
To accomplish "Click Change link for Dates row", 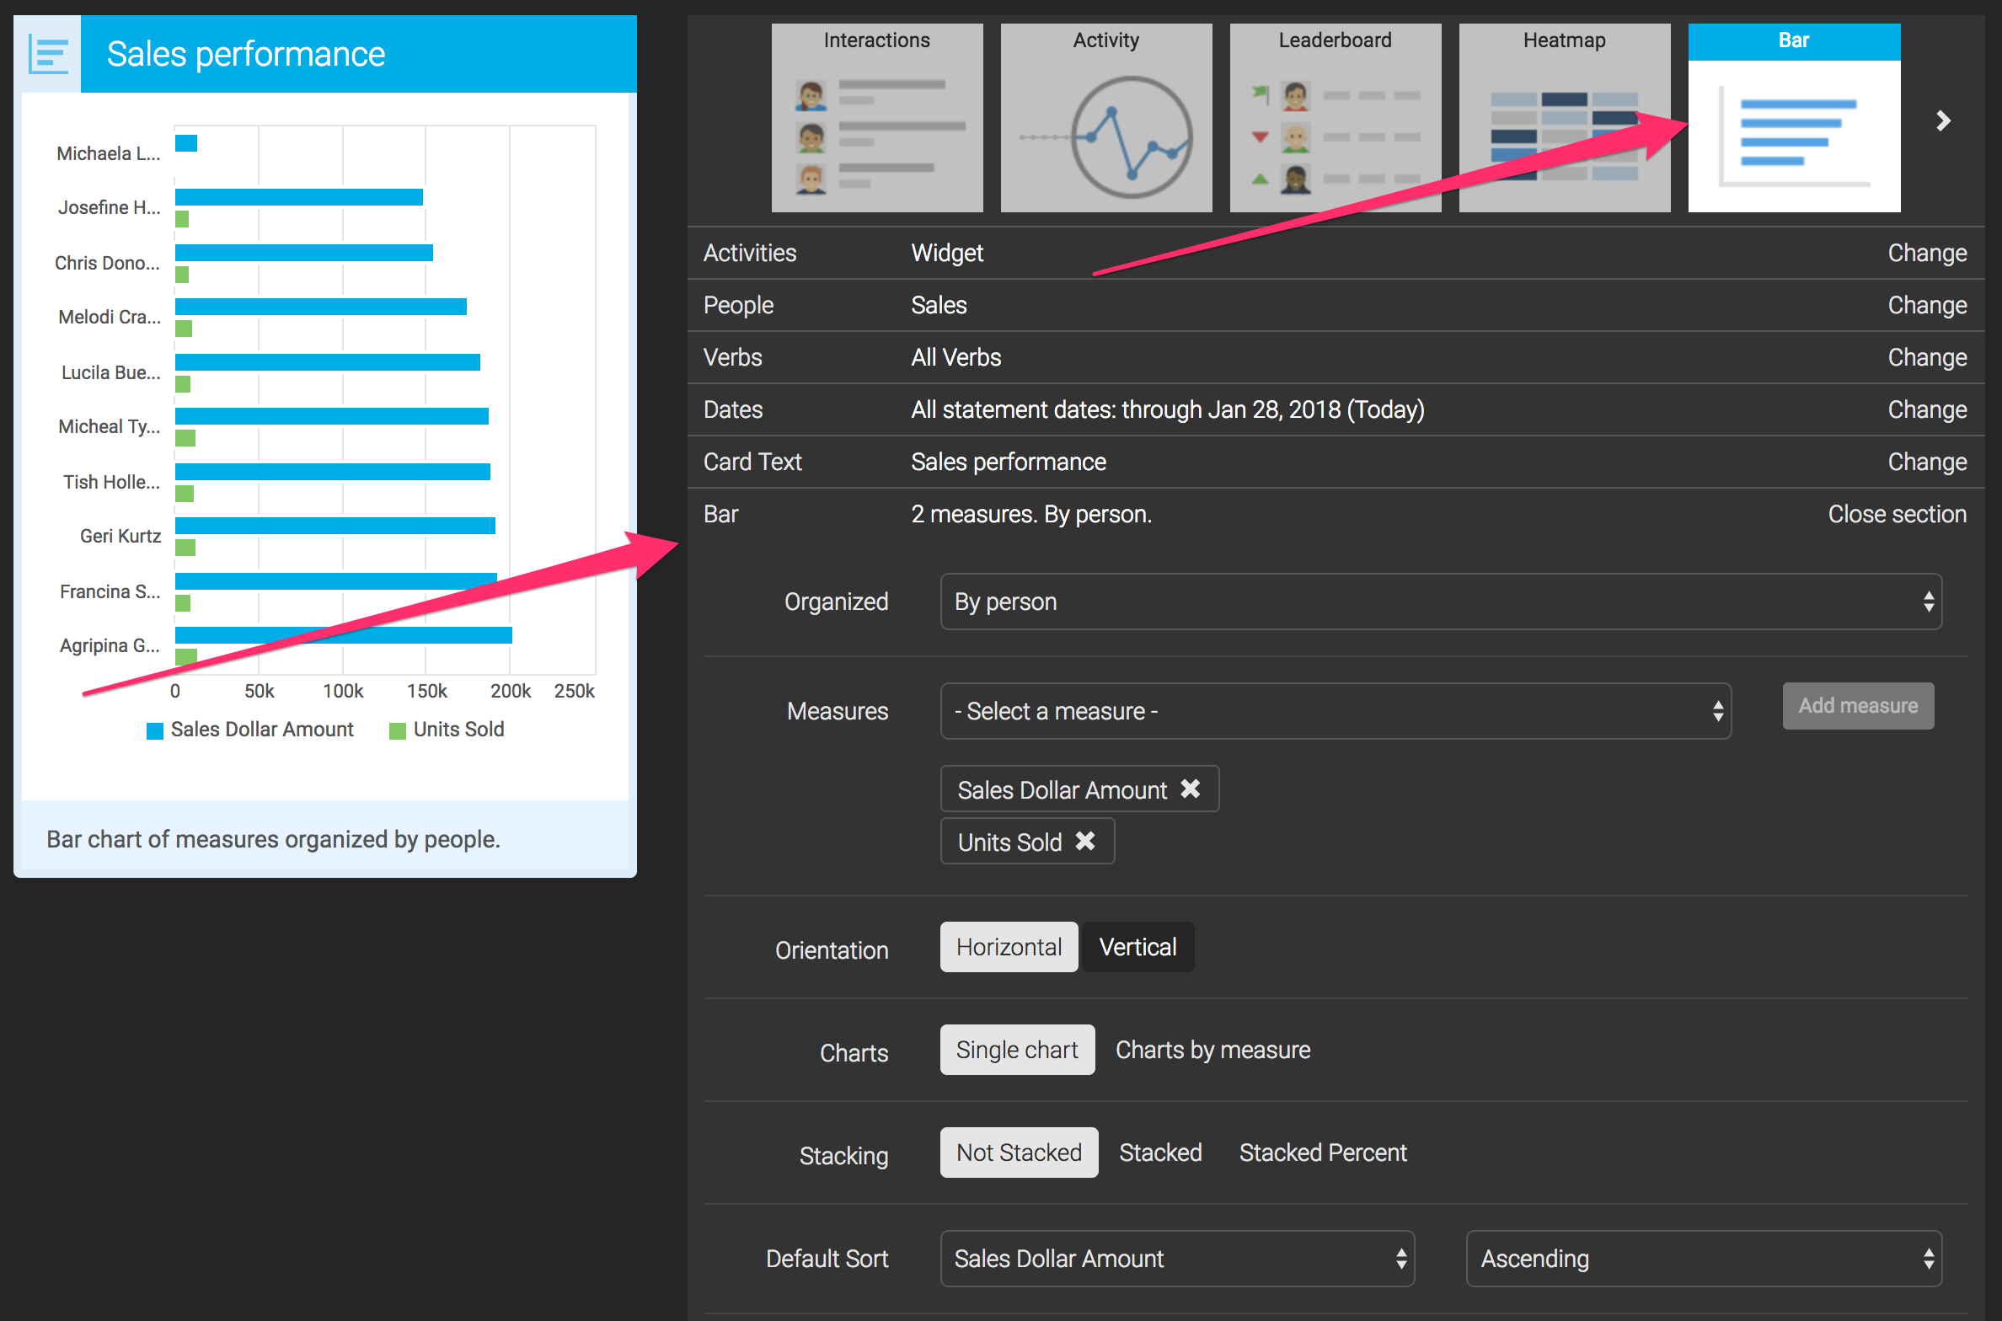I will [x=1926, y=409].
